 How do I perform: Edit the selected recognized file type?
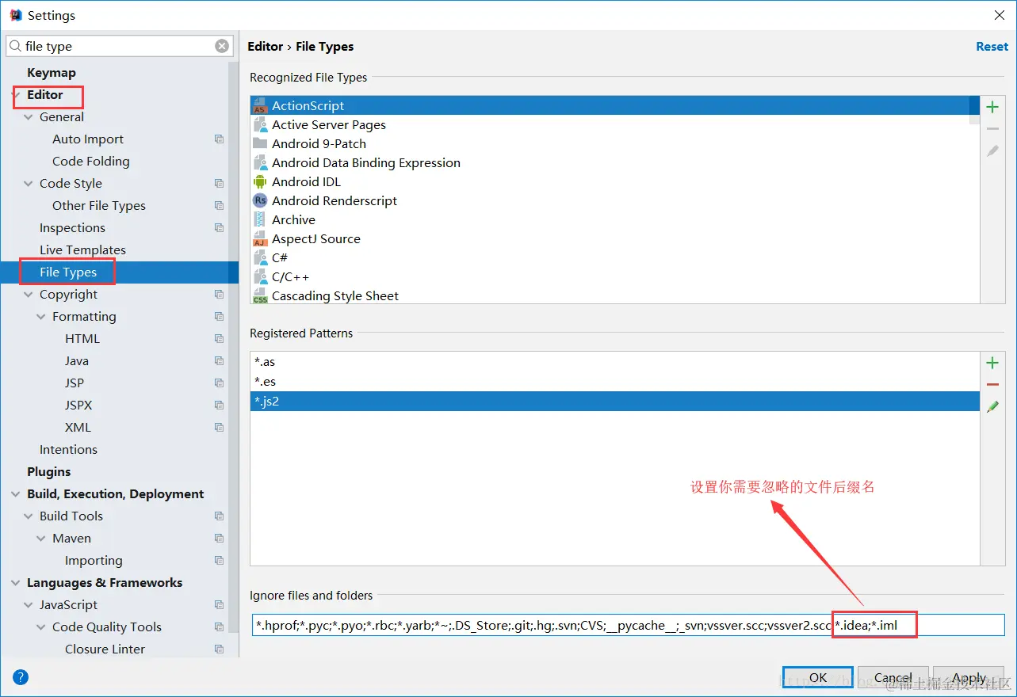point(992,150)
